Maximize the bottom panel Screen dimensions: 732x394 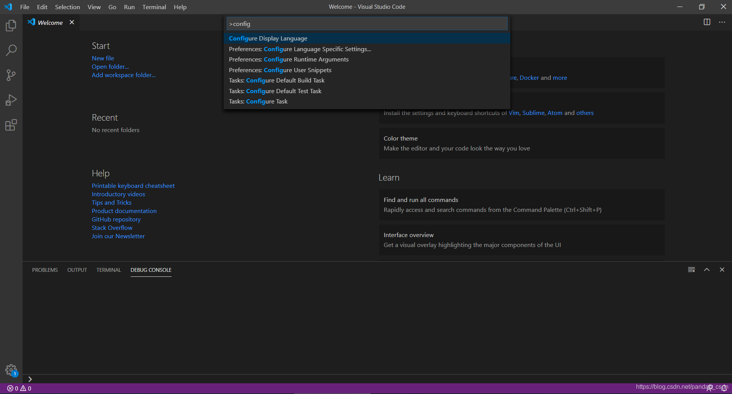pyautogui.click(x=707, y=270)
